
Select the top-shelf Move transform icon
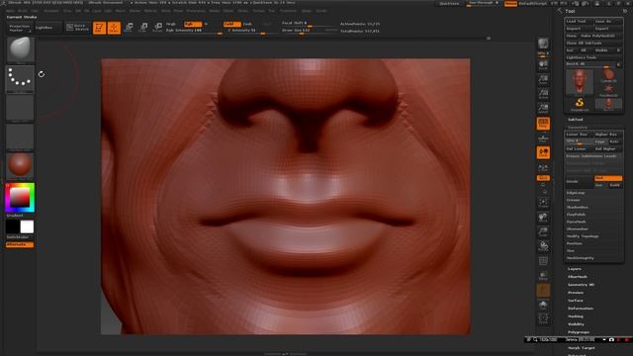129,28
